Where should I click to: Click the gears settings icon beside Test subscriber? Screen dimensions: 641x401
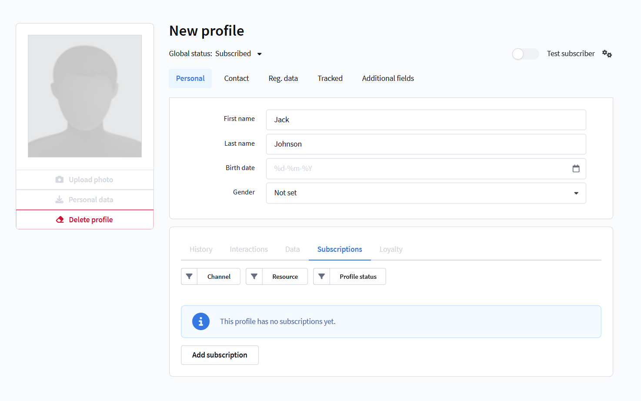(x=607, y=54)
